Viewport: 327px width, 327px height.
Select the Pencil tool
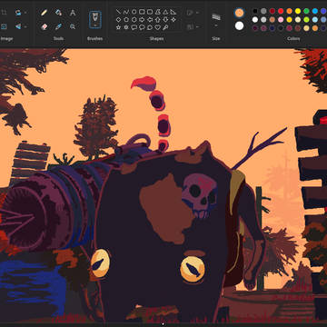tap(44, 13)
